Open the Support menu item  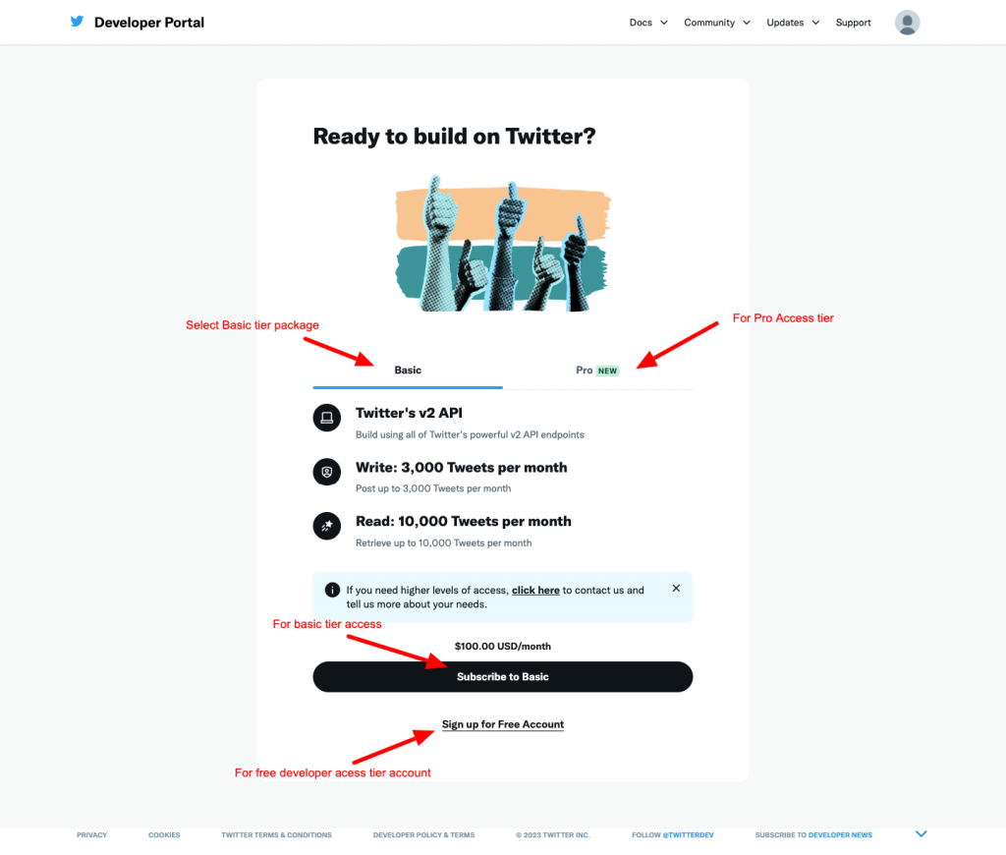click(853, 22)
